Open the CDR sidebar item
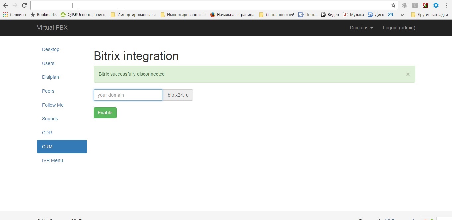The height and width of the screenshot is (220, 452). click(x=62, y=133)
